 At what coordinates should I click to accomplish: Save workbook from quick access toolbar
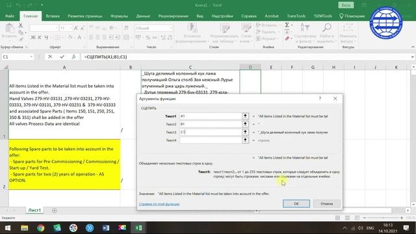tap(9, 5)
